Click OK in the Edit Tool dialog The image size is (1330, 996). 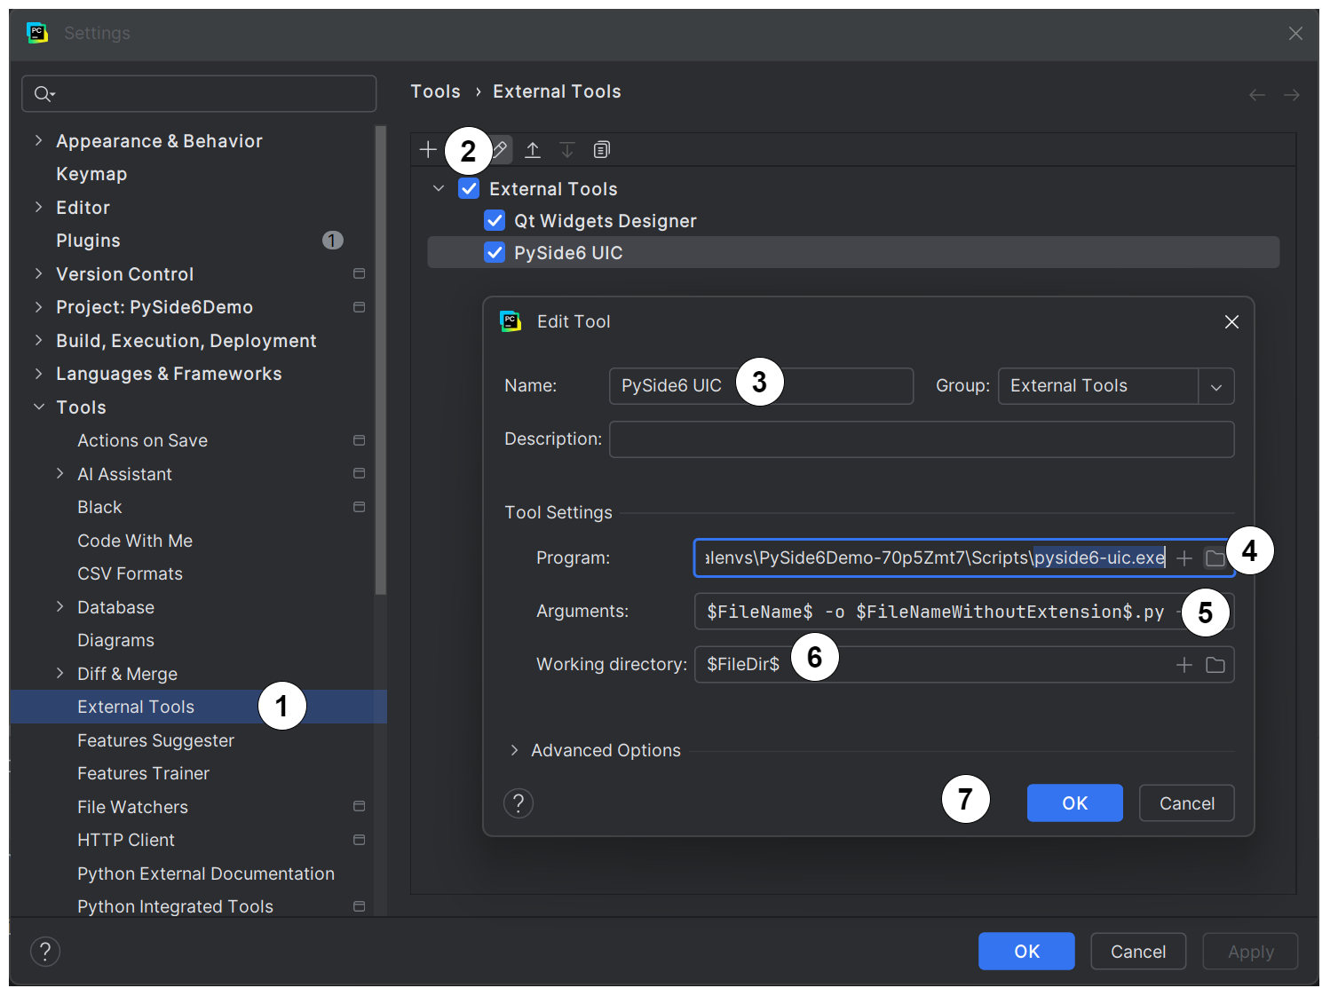[1074, 802]
